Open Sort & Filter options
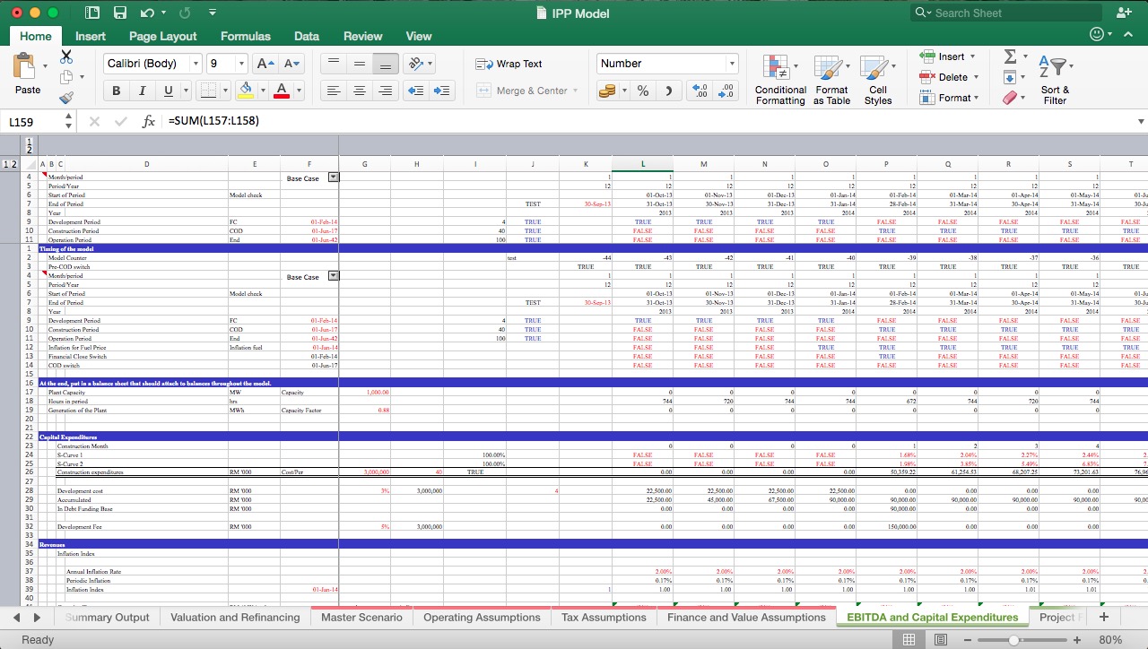 tap(1055, 79)
